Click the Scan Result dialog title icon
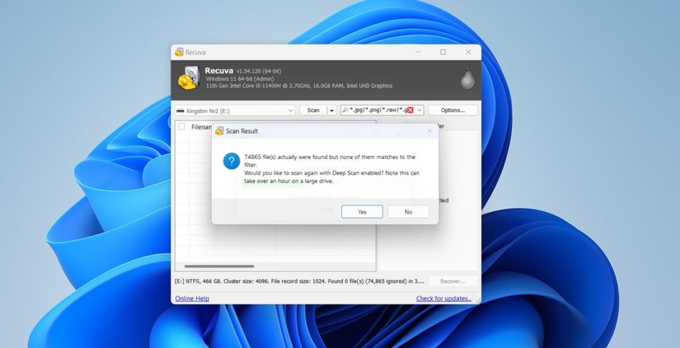Image resolution: width=680 pixels, height=348 pixels. pyautogui.click(x=219, y=131)
